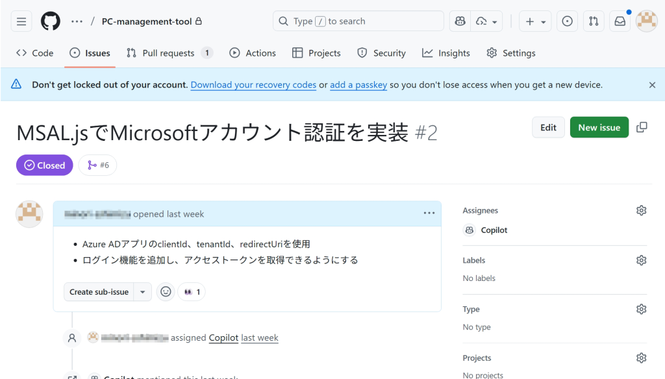Expand the create new plus dropdown
This screenshot has height=379, width=665.
536,21
